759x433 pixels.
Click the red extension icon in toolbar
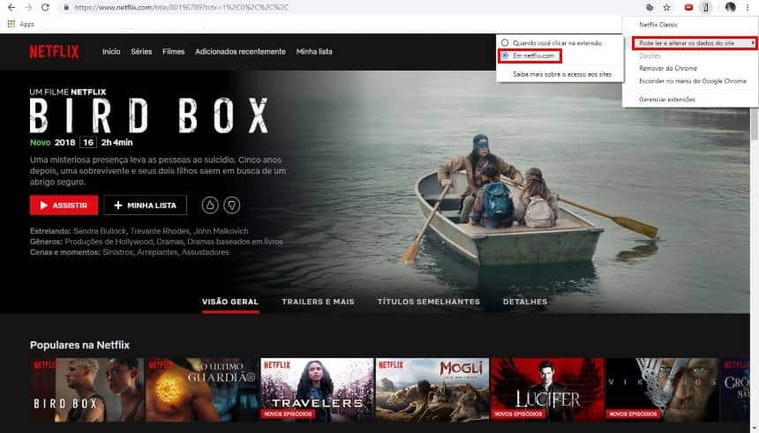[688, 7]
